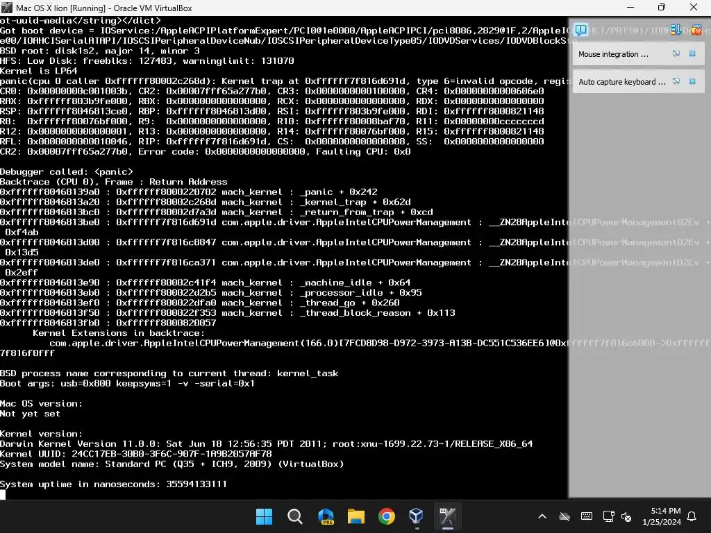
Task: Open the Mouse integration message text
Action: [613, 54]
